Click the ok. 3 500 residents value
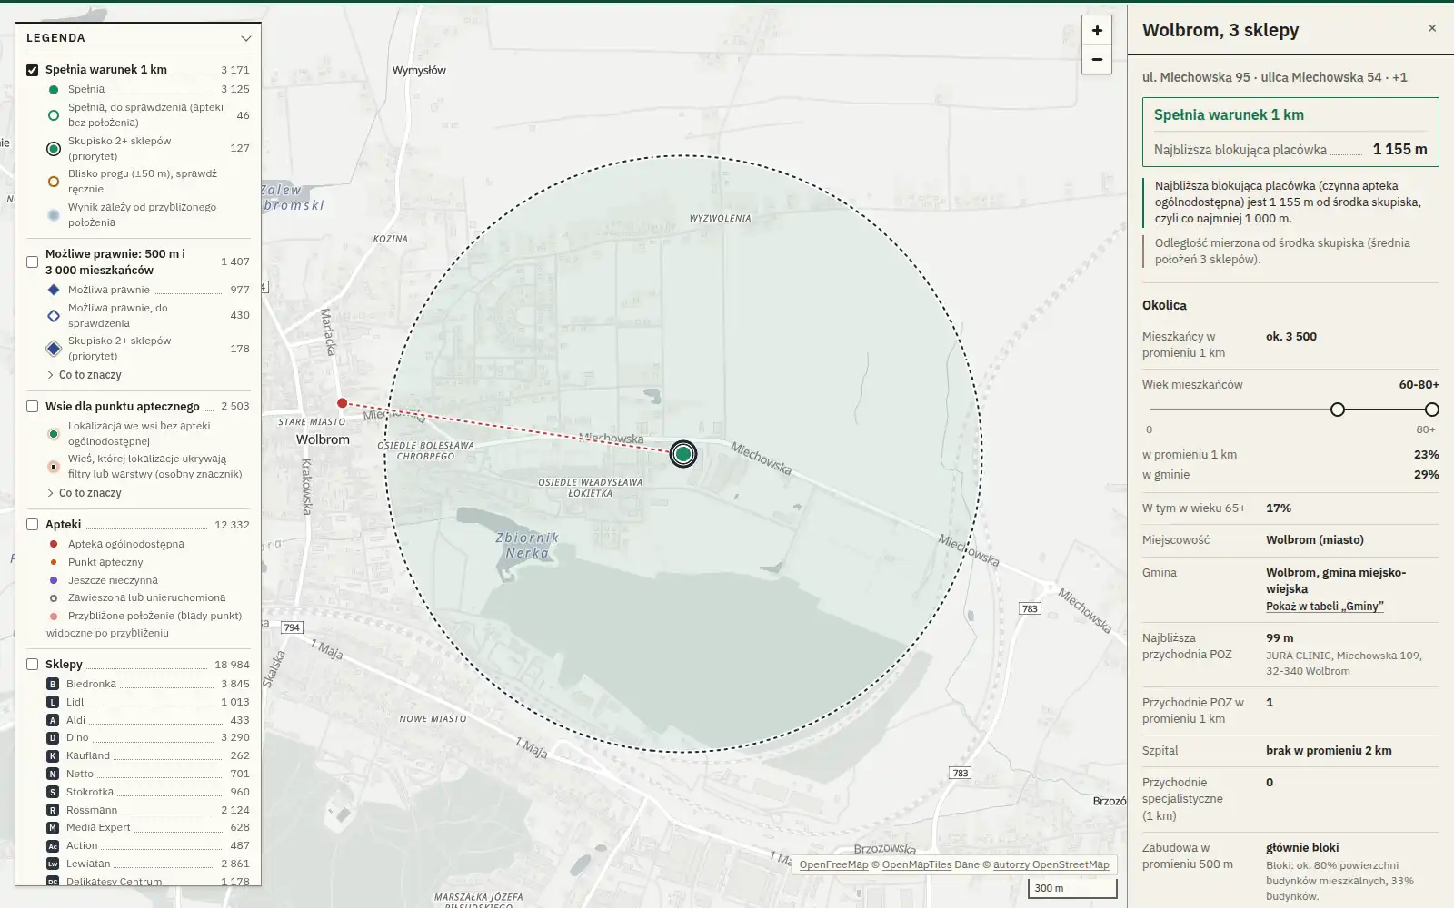 1291,337
